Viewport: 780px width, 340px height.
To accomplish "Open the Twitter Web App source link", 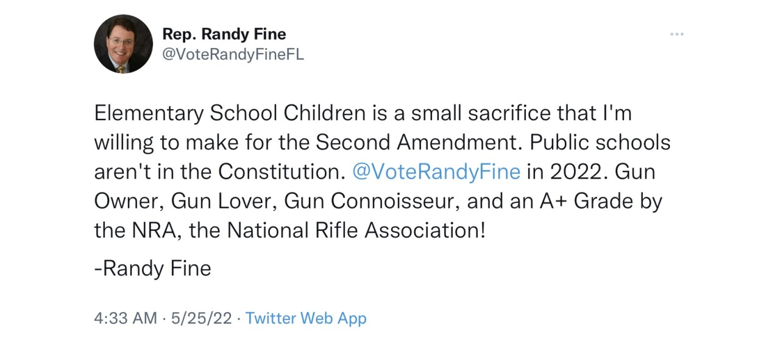I will pos(306,318).
